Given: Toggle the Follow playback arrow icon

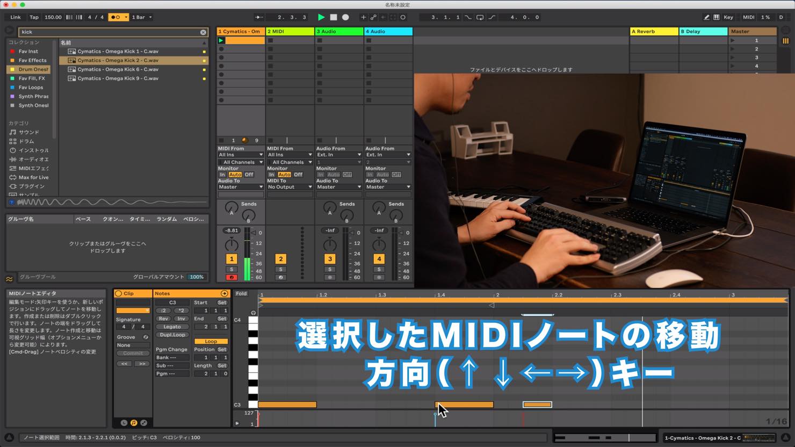Looking at the screenshot, I should point(259,17).
